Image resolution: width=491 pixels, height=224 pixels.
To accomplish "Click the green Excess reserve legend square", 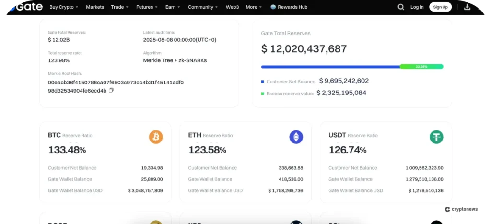I will pos(263,94).
